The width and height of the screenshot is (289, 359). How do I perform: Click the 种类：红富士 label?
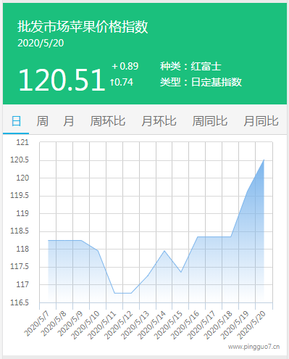pyautogui.click(x=190, y=66)
